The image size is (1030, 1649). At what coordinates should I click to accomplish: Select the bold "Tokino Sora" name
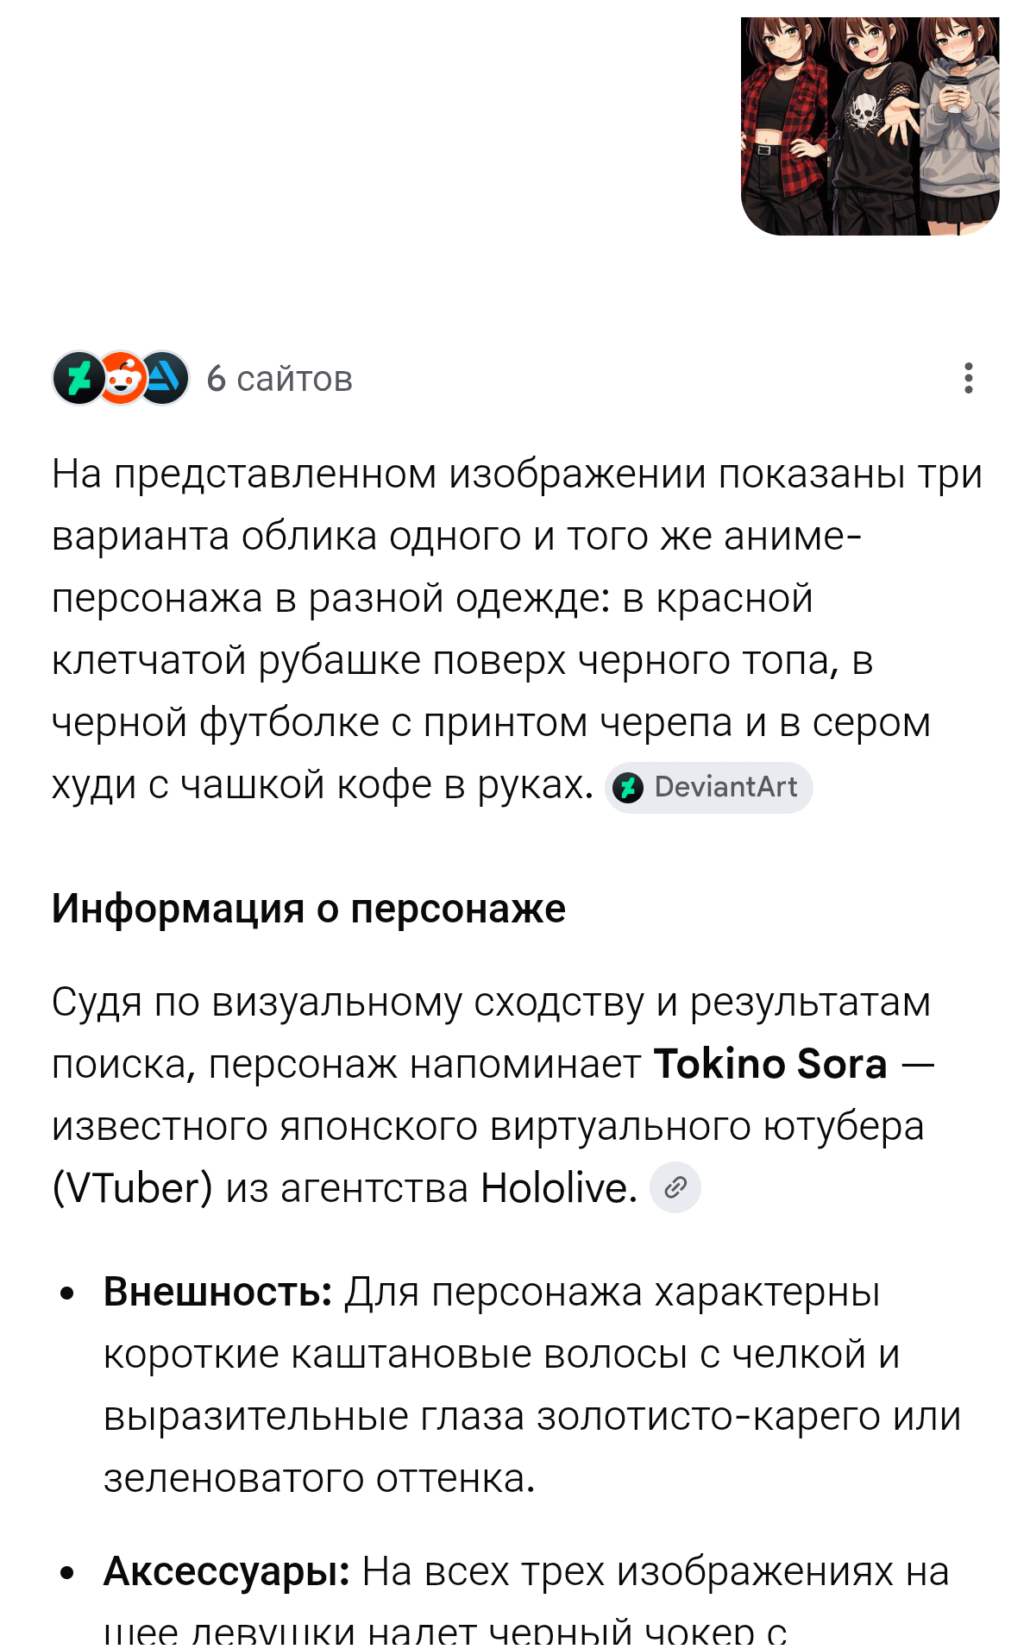pos(770,1064)
